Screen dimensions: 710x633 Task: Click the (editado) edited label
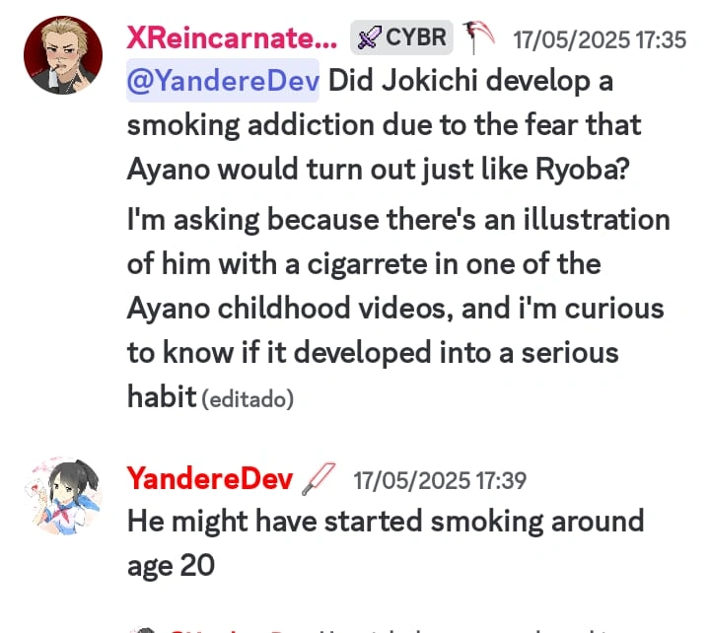point(248,399)
